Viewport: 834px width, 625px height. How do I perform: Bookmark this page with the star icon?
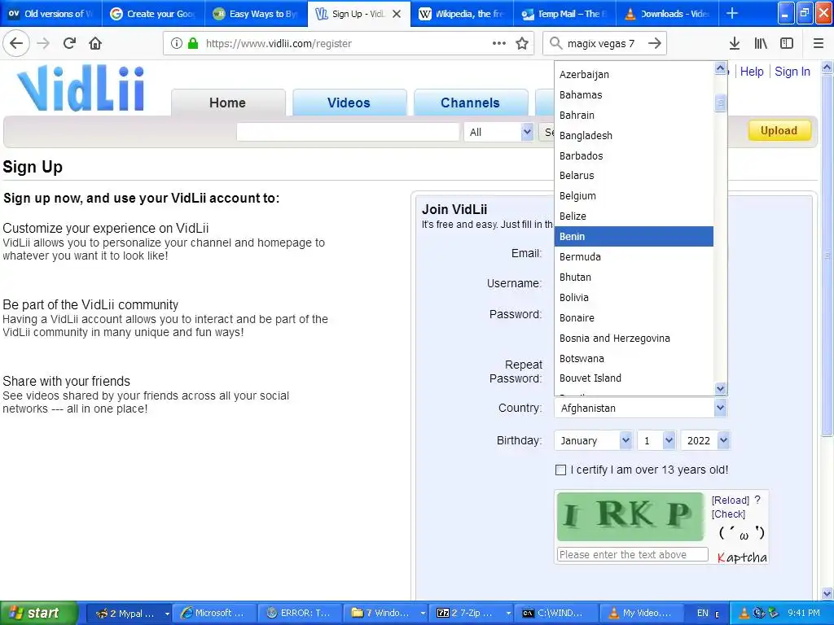click(x=522, y=43)
